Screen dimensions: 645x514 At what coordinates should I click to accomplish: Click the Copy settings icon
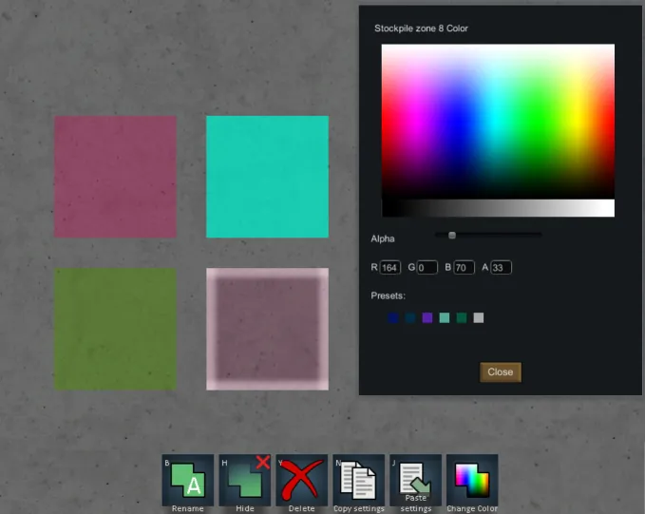(x=358, y=480)
